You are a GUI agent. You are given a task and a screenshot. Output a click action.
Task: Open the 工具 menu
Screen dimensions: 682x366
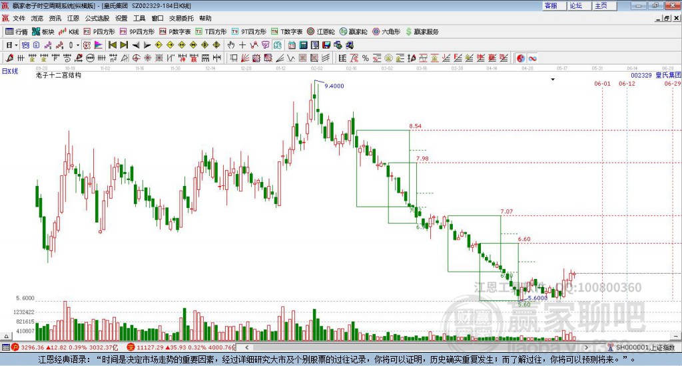tap(139, 18)
